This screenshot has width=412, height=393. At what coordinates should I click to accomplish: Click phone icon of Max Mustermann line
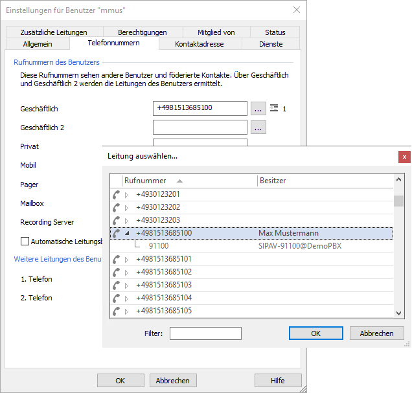pos(116,233)
